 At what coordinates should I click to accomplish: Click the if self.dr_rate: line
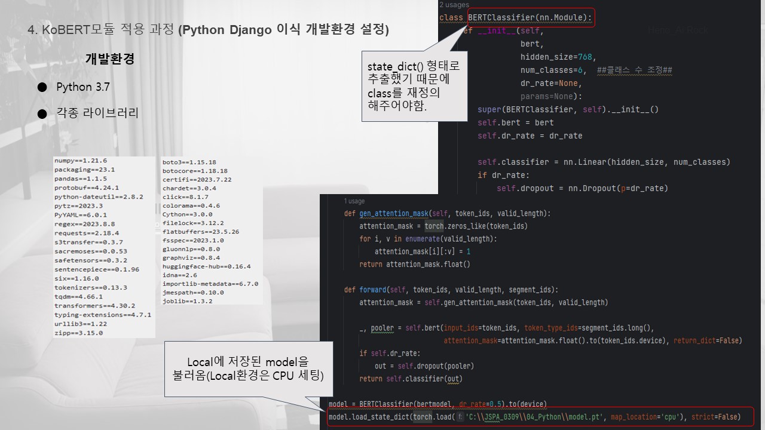point(390,353)
